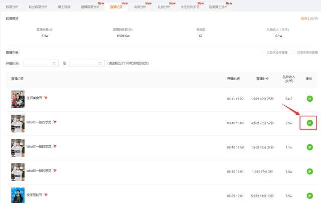Click the cart icon next to 快手宠粉节
The image size is (321, 203).
click(x=46, y=195)
